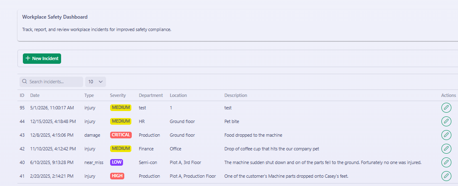This screenshot has width=458, height=186.
Task: Edit incident 95 with the pencil icon
Action: (x=446, y=108)
